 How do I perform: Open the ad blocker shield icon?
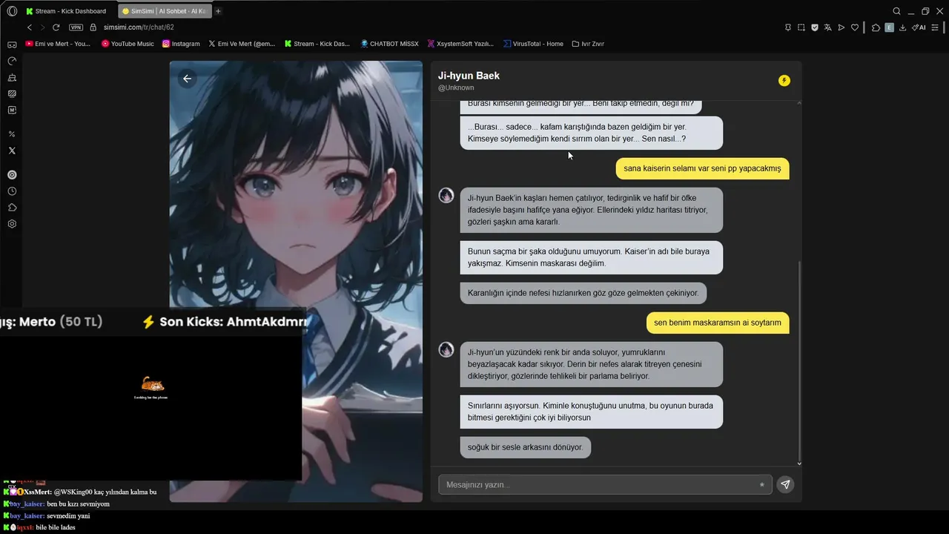click(x=815, y=27)
